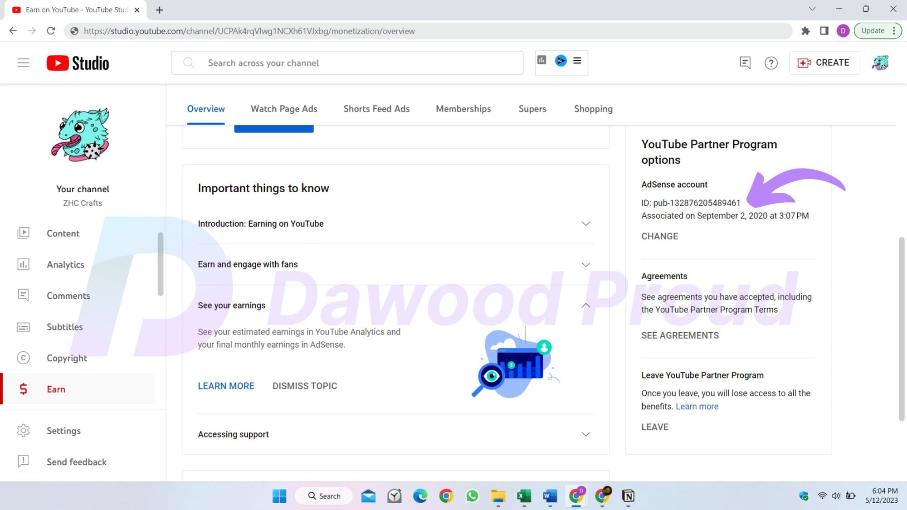Click the account avatar in header
Image resolution: width=907 pixels, height=510 pixels.
pyautogui.click(x=880, y=63)
